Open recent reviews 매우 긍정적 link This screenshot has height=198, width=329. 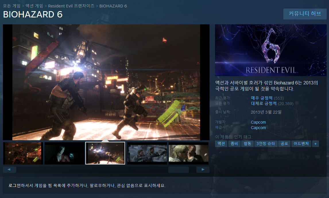click(x=262, y=98)
